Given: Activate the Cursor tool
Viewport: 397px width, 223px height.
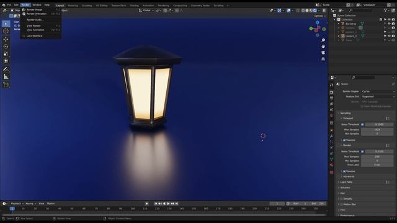Looking at the screenshot, I should click(x=6, y=31).
